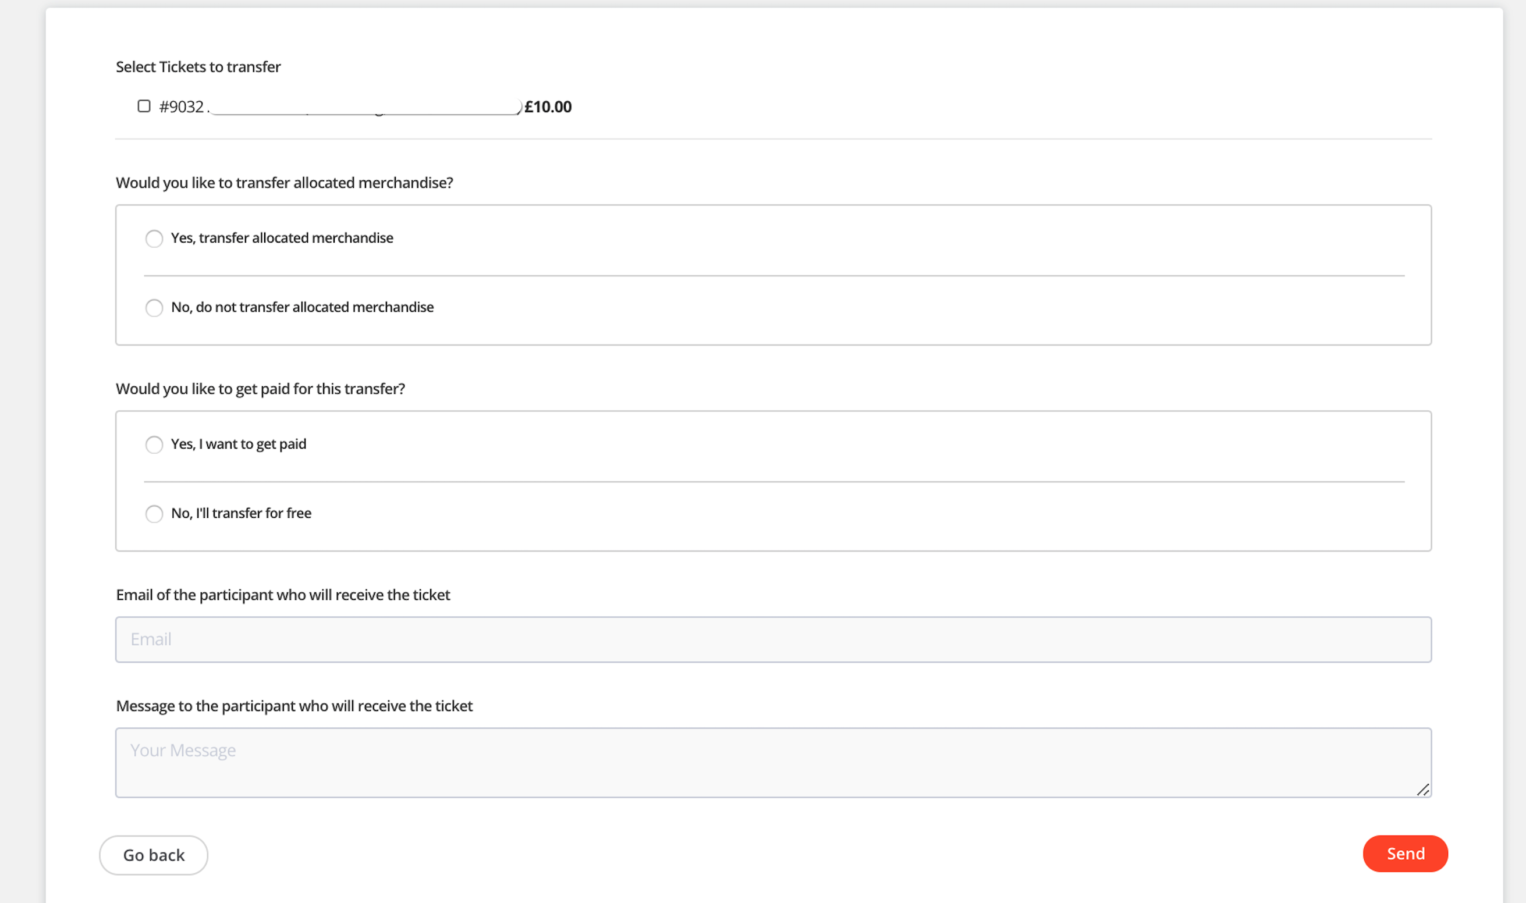This screenshot has width=1526, height=903.
Task: Click the 'No, do not transfer allocated merchandise' text
Action: [x=302, y=307]
